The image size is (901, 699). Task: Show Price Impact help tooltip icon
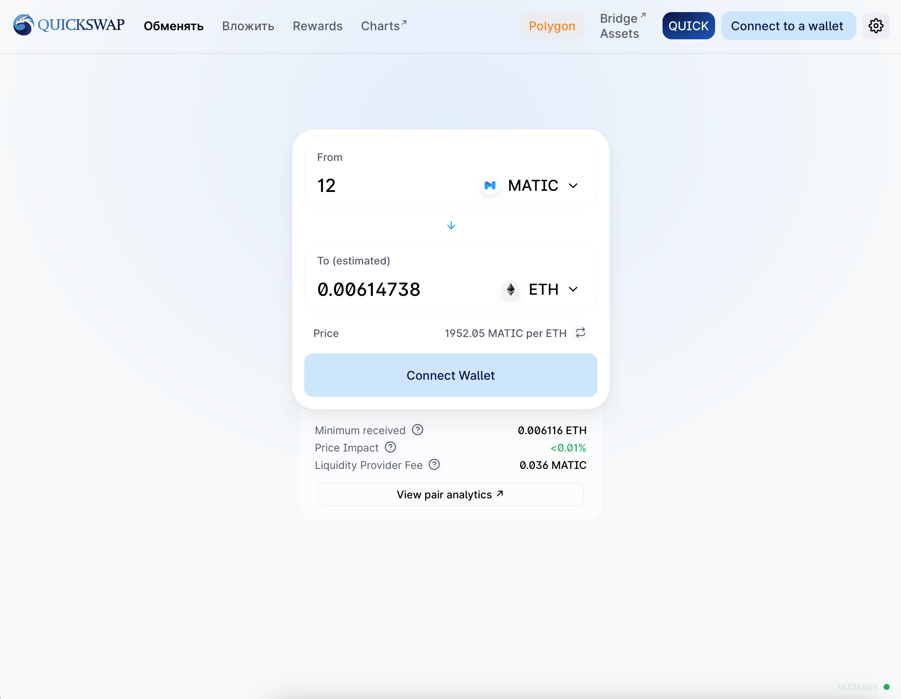pos(390,447)
